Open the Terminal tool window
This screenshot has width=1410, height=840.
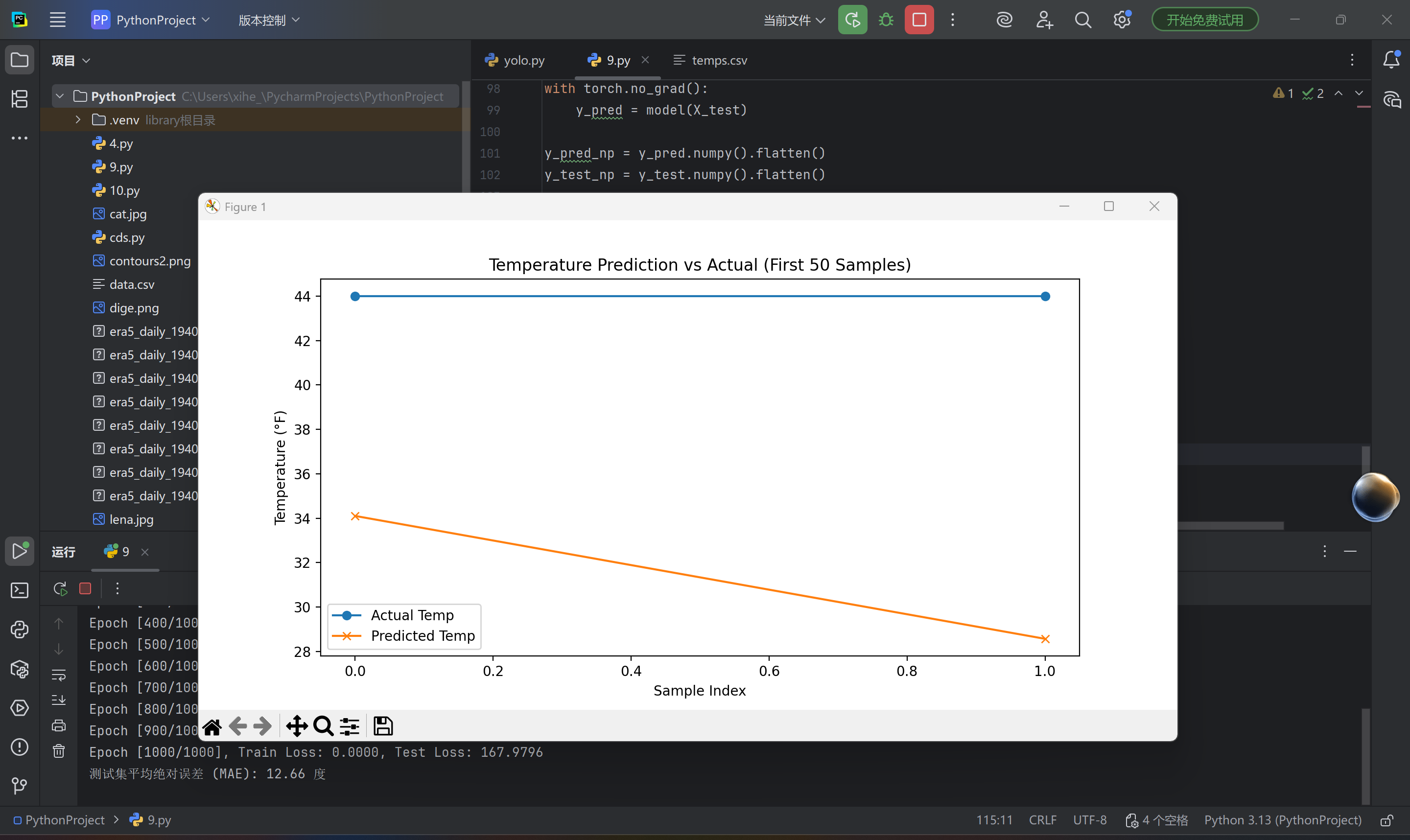point(20,590)
